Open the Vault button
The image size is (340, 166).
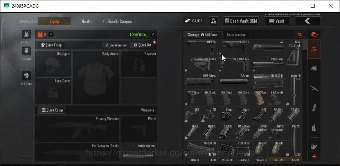pos(277,21)
